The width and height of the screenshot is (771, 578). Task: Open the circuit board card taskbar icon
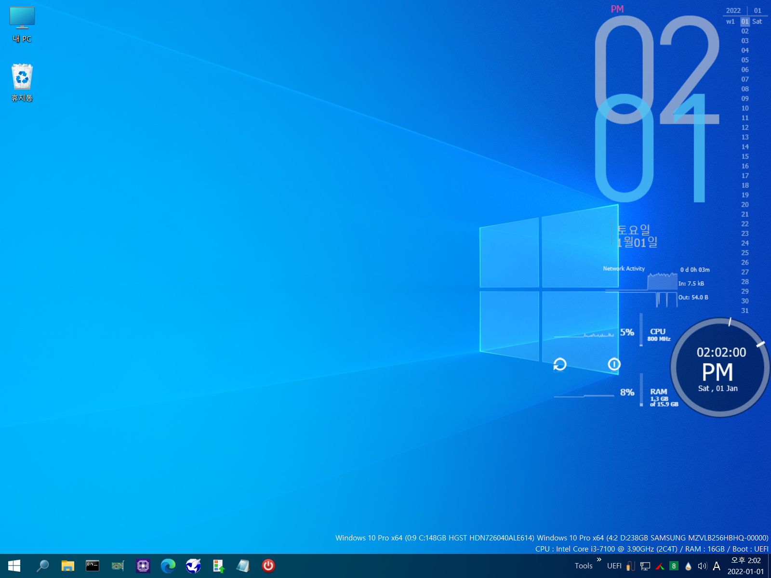(x=118, y=566)
